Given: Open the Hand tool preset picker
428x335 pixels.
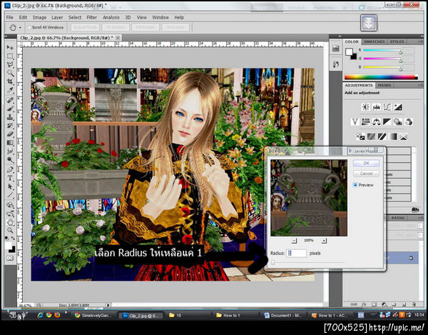Looking at the screenshot, I should click(20, 28).
